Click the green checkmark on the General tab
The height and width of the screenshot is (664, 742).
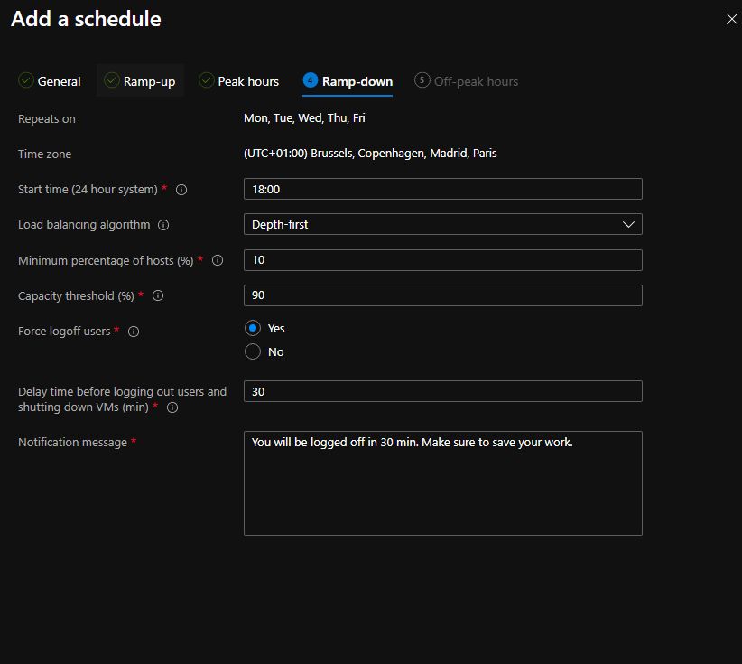point(26,80)
